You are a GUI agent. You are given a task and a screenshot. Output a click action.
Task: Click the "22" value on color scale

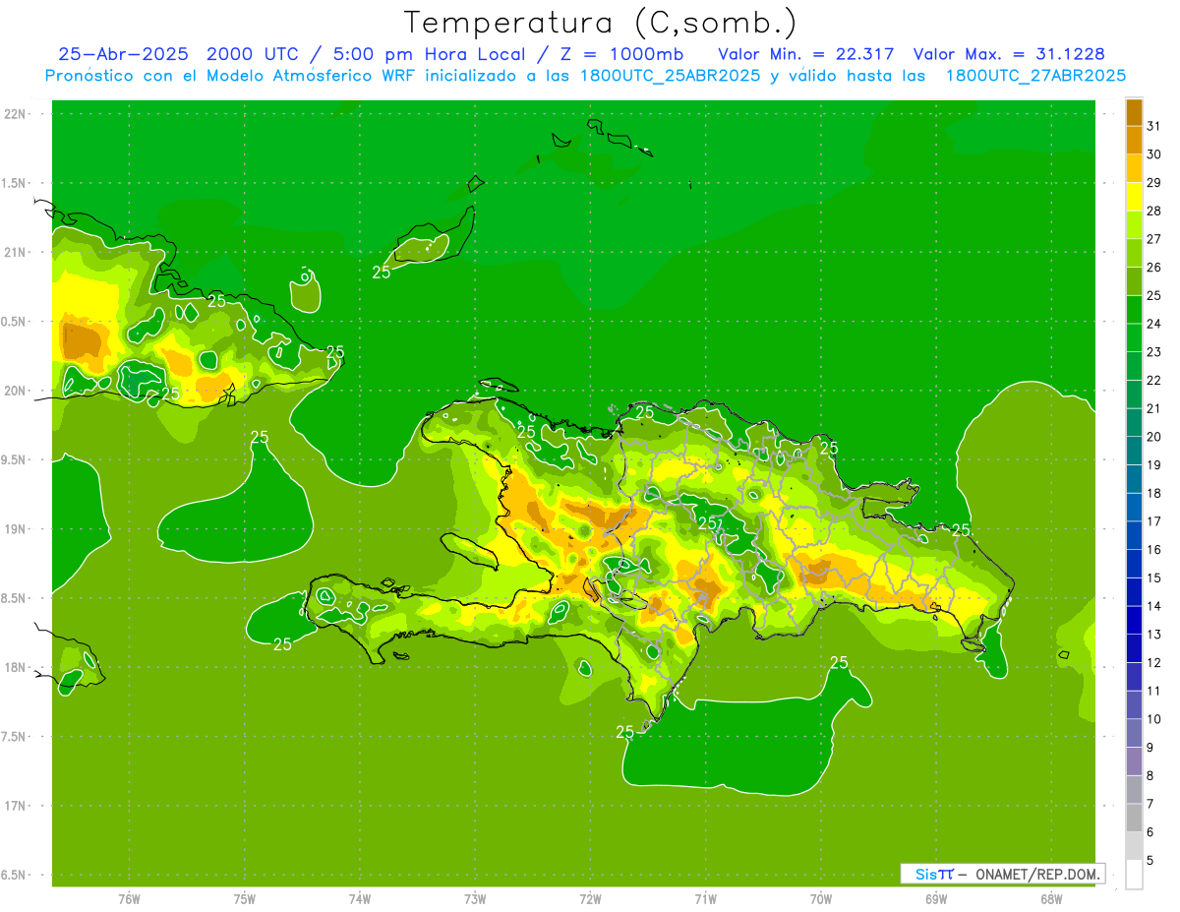[1154, 381]
